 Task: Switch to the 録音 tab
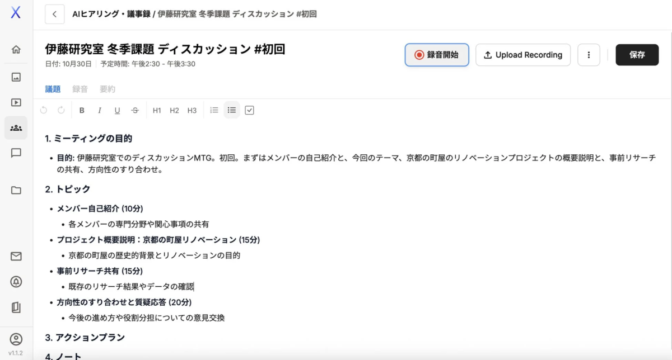(78, 89)
